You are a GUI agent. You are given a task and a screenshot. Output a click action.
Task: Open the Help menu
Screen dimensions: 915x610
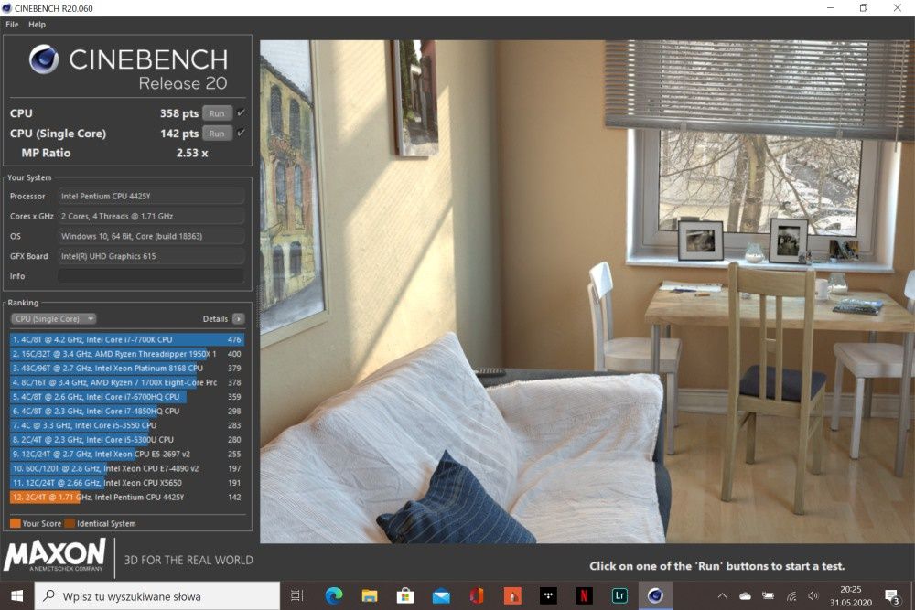point(37,25)
